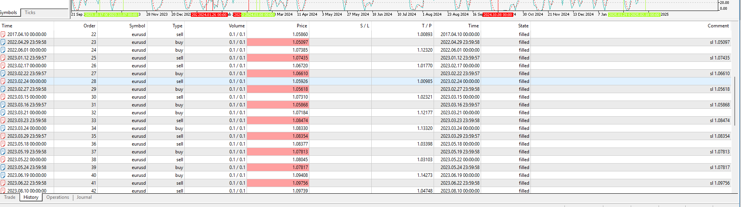Click the 30 Oct 2024 chart date label

(x=533, y=14)
